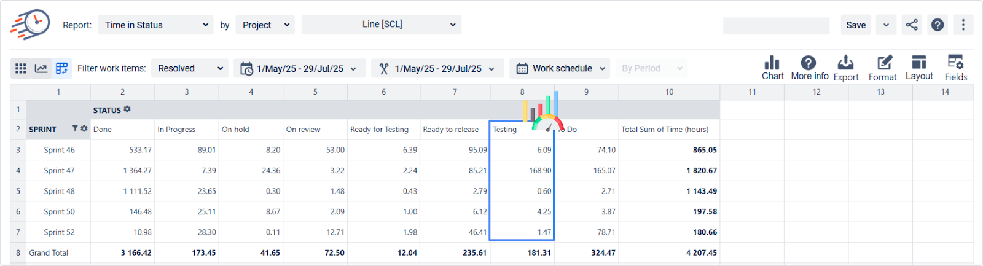
Task: Click the In Progress value 28.30
Action: [187, 232]
